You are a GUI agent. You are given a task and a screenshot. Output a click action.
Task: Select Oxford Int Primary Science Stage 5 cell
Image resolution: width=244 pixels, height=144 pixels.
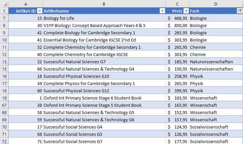click(104, 105)
